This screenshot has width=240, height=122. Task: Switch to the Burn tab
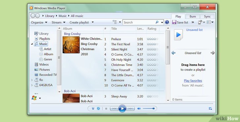193,16
